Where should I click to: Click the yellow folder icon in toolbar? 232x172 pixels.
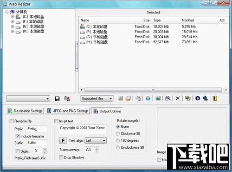(x=128, y=98)
